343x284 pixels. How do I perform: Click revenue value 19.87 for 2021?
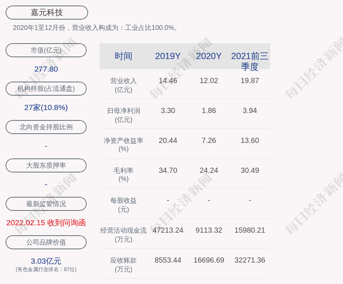coord(250,81)
